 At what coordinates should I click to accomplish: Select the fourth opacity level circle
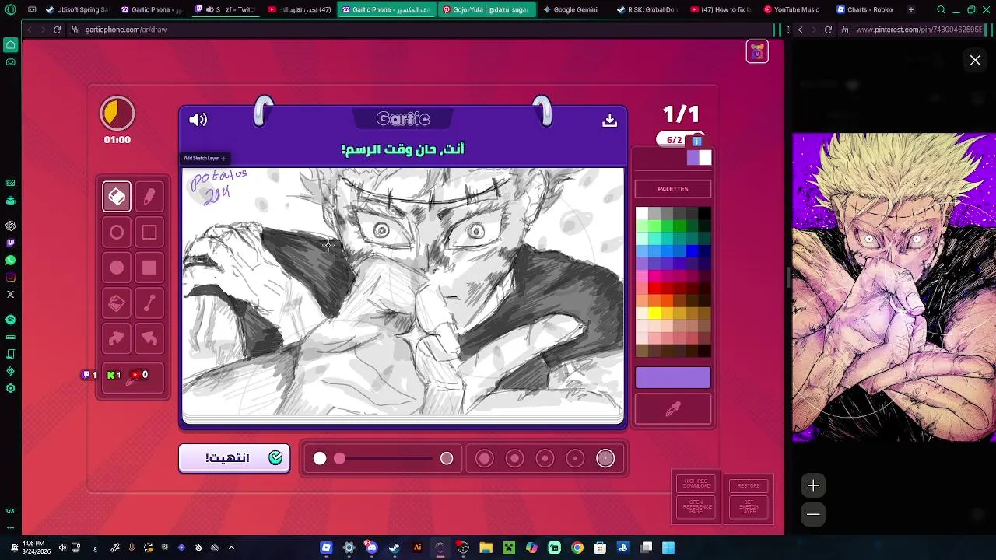tap(575, 458)
